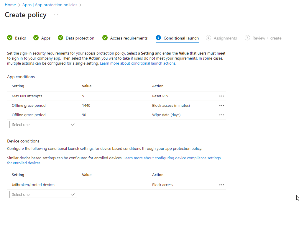Screen dimensions: 299x241
Task: Open the ellipsis menu for Block access row
Action: (x=221, y=105)
